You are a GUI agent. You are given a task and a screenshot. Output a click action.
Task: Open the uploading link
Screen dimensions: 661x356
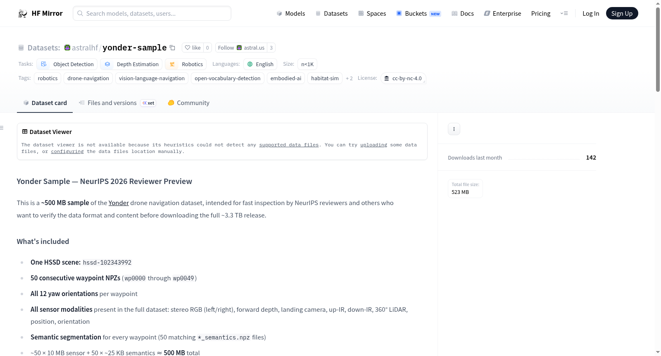coord(373,145)
